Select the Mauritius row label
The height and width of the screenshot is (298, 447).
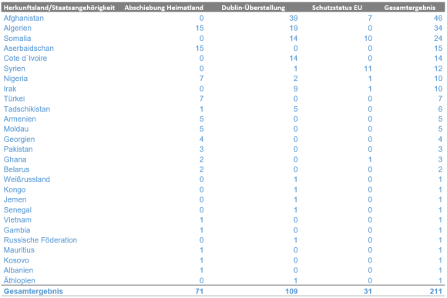[x=18, y=250]
